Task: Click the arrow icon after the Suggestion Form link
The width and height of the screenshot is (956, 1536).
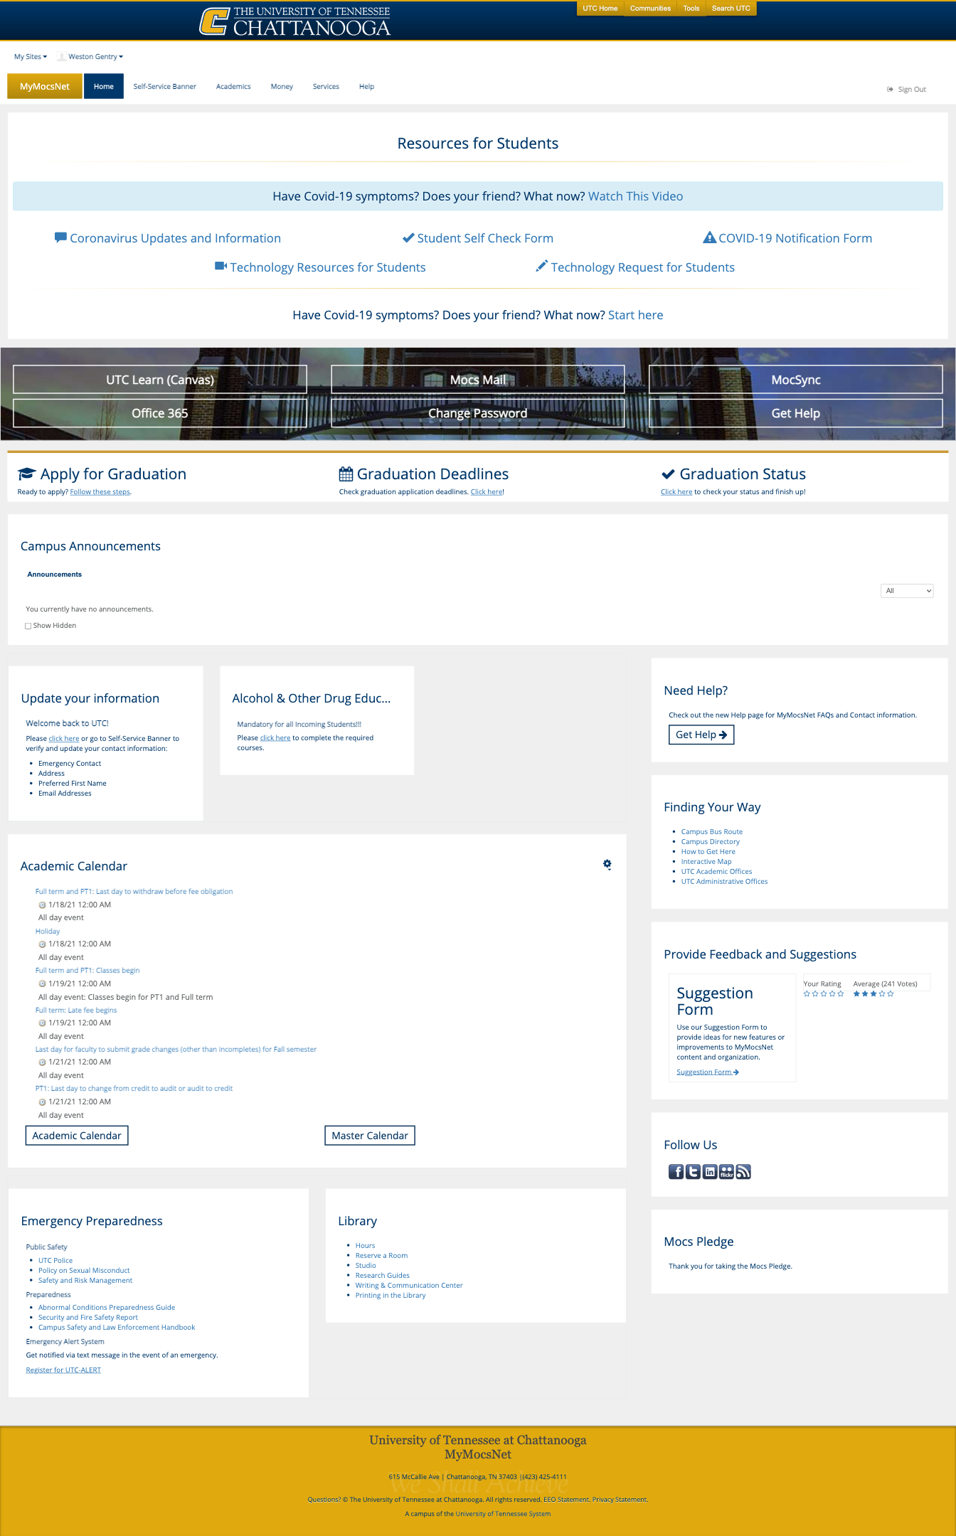Action: tap(736, 1072)
